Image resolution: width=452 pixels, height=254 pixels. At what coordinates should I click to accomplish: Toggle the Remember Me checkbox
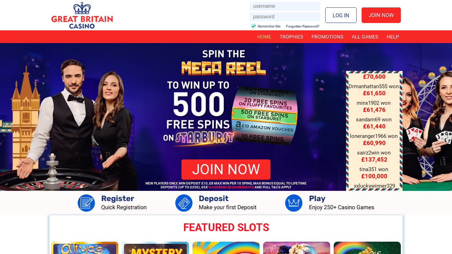coord(254,26)
